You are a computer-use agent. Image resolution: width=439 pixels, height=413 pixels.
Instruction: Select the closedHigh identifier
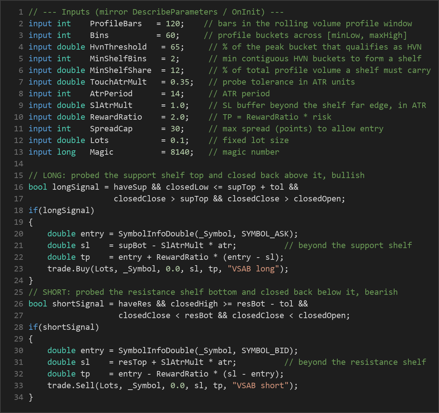[194, 304]
